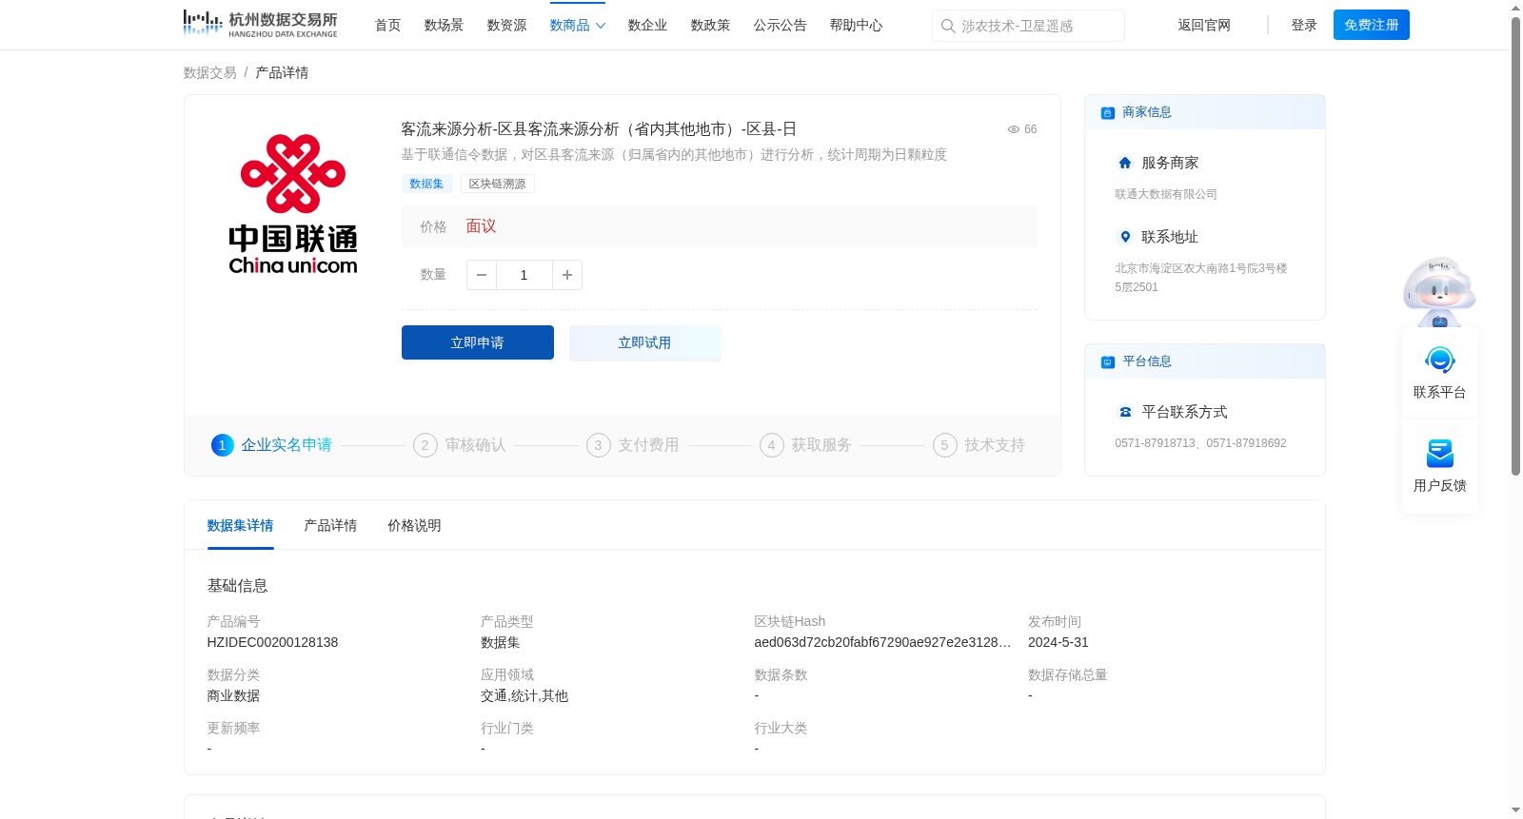Decrease quantity with minus button
Viewport: 1523px width, 819px height.
482,275
